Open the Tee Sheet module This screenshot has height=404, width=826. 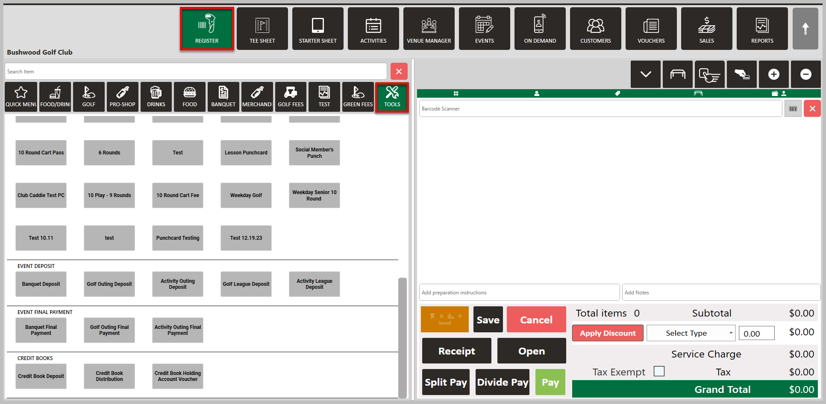pos(262,29)
